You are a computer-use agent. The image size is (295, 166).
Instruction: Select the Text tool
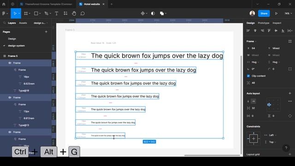pos(56,13)
